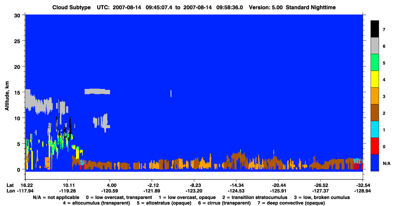
Task: Click latitude value -8.23
Action: tap(194, 185)
